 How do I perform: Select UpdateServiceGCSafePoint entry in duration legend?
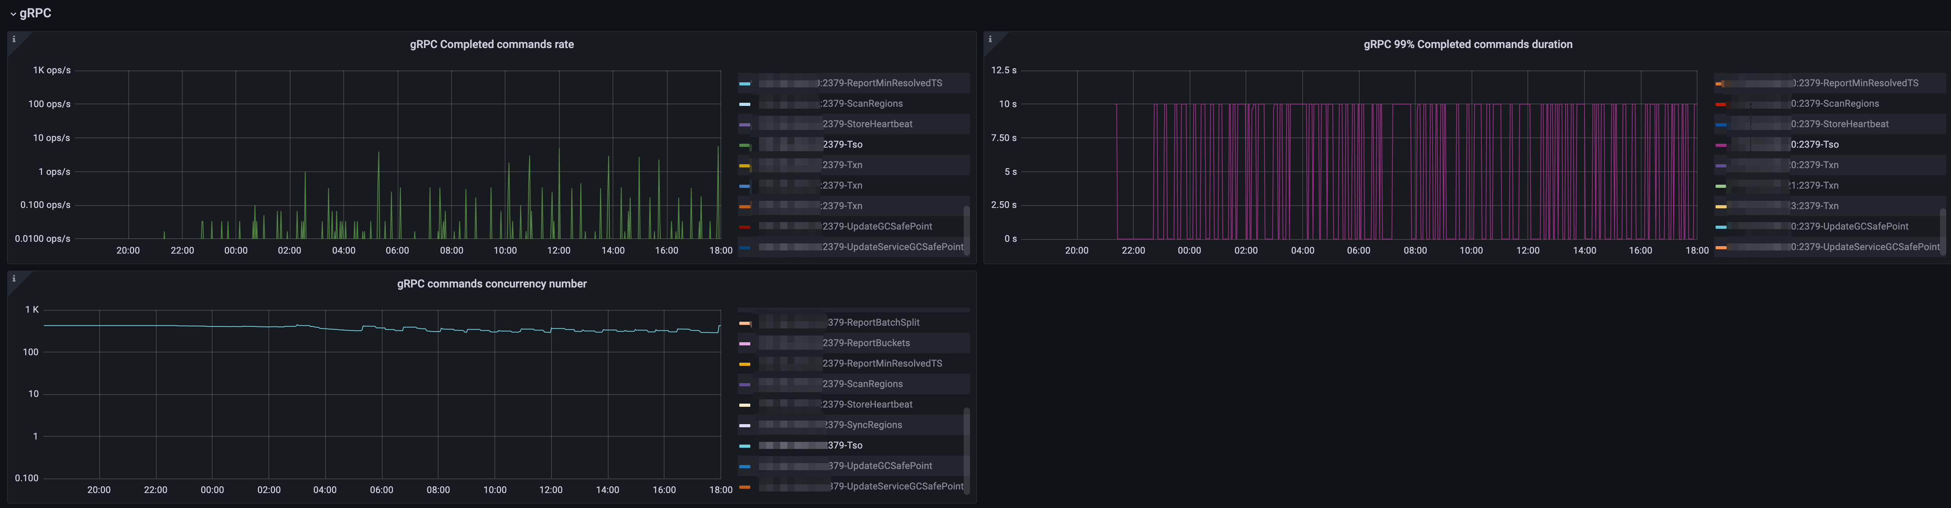pyautogui.click(x=1865, y=247)
